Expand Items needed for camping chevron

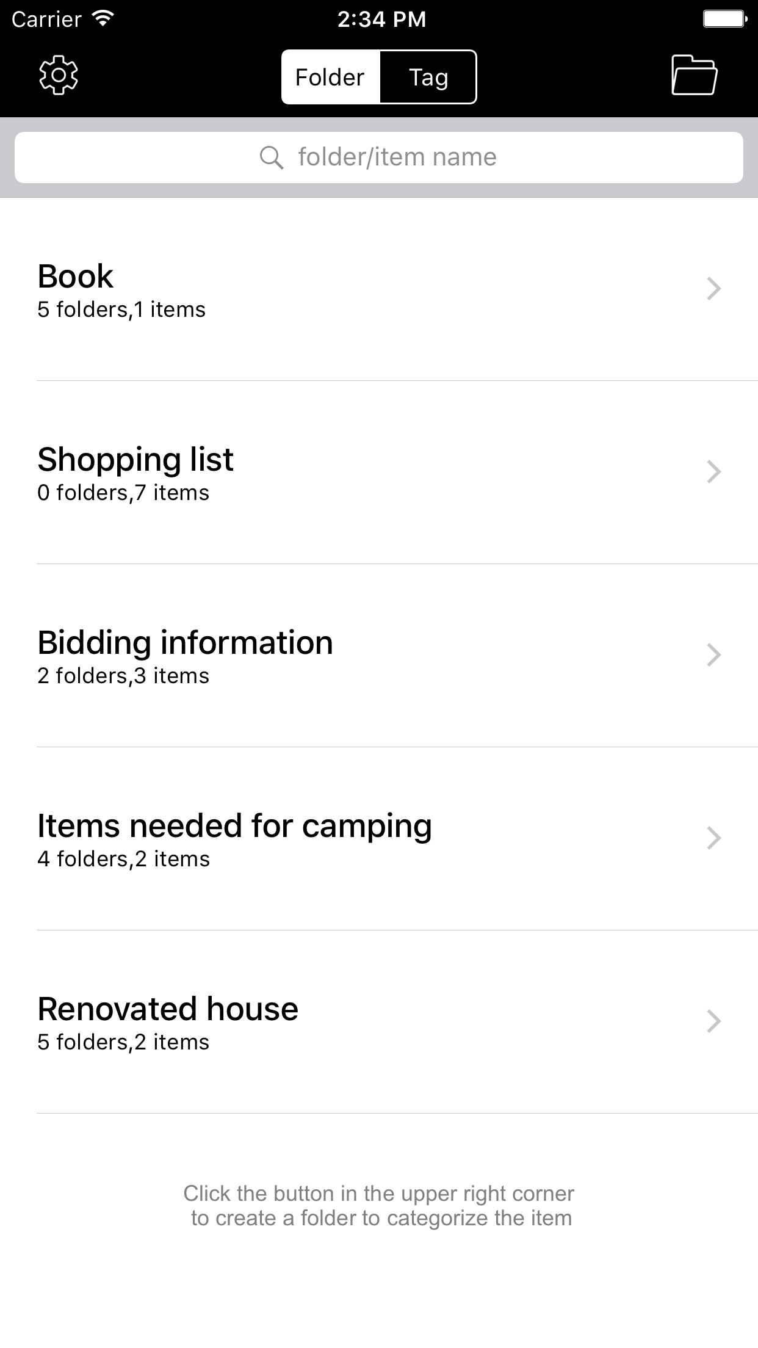click(713, 838)
